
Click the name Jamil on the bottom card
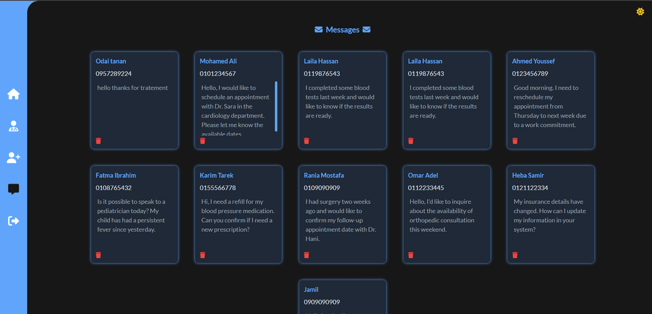(311, 290)
